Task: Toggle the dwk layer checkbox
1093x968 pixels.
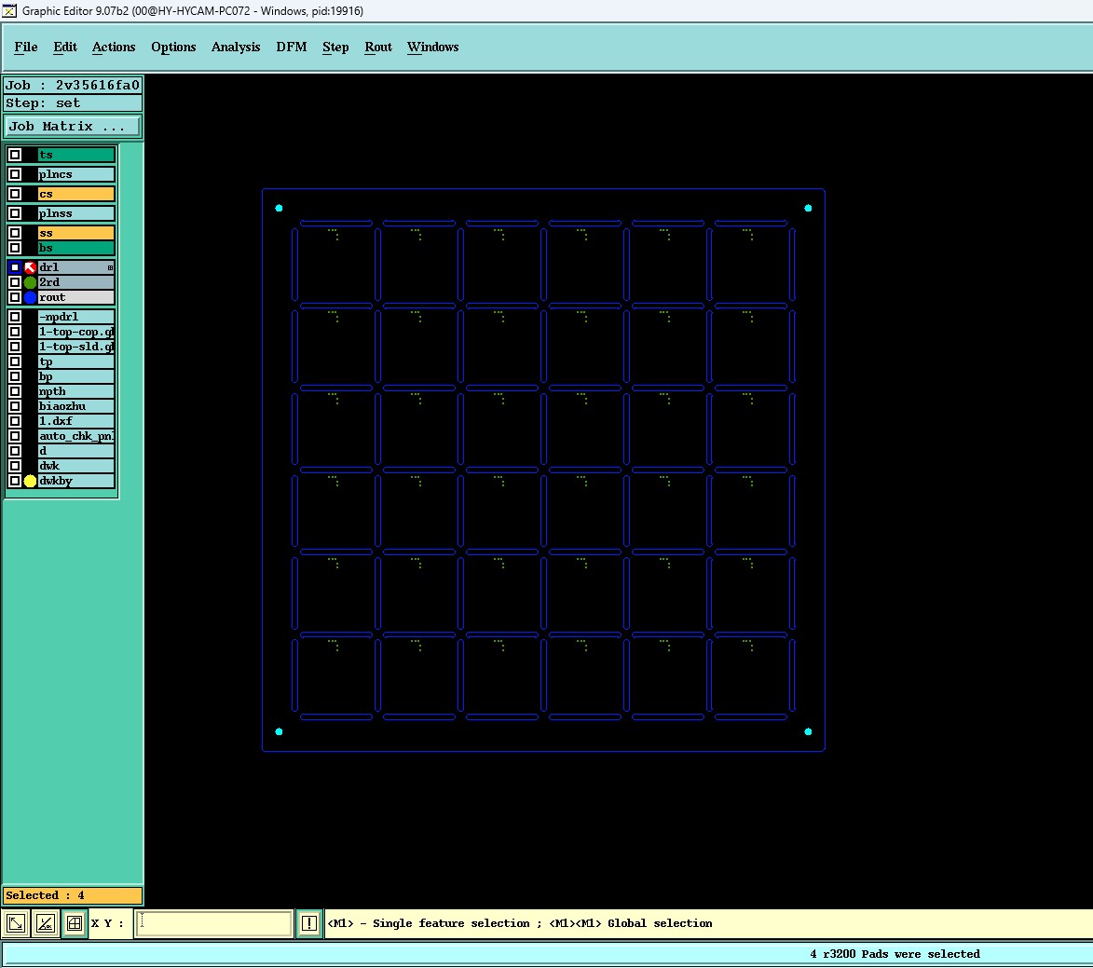Action: coord(15,466)
